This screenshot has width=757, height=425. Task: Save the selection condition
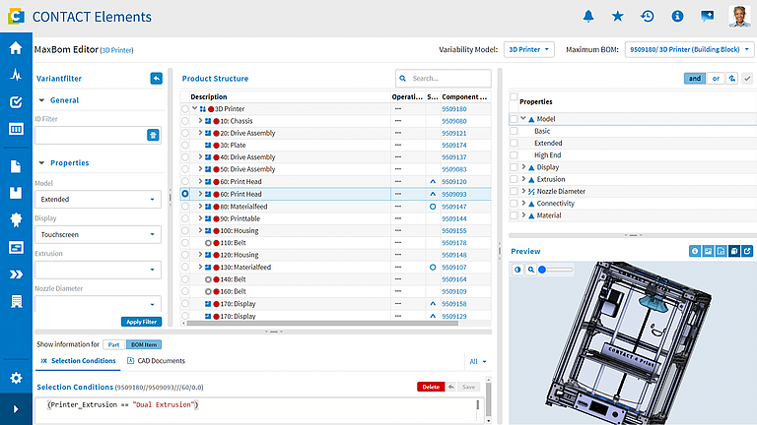point(468,387)
